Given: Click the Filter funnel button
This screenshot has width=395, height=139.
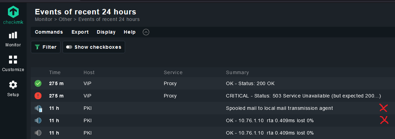Looking at the screenshot, I should tap(46, 47).
